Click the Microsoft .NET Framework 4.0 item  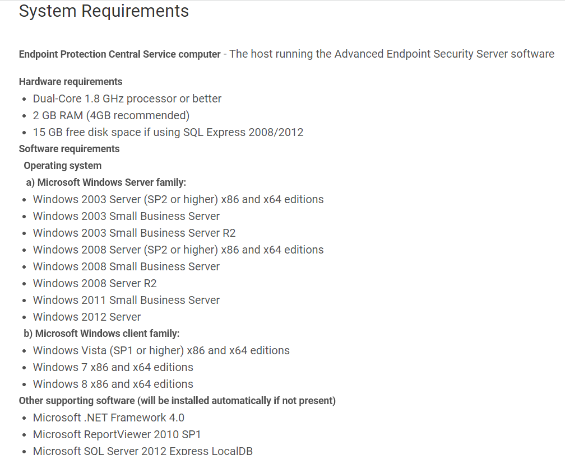tap(108, 418)
